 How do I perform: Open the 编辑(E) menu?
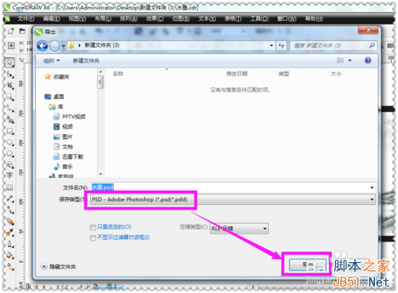click(x=51, y=19)
